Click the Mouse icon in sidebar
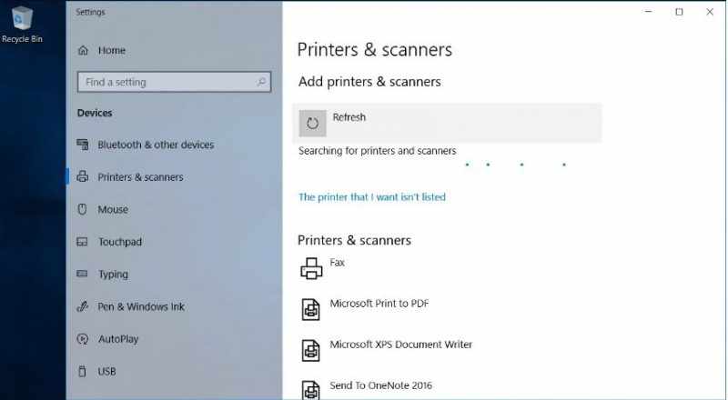Image resolution: width=728 pixels, height=400 pixels. click(82, 209)
